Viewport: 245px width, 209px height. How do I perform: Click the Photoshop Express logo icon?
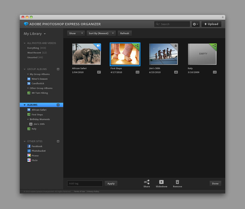pyautogui.click(x=26, y=24)
